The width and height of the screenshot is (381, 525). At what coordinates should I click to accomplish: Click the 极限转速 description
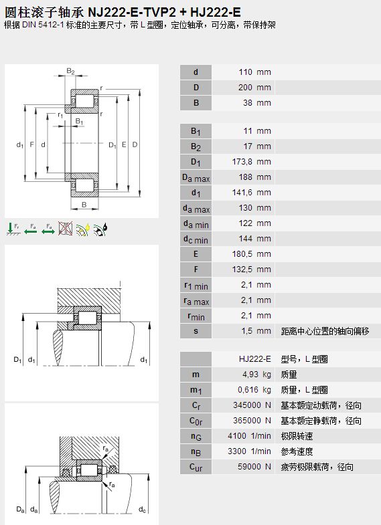297,437
